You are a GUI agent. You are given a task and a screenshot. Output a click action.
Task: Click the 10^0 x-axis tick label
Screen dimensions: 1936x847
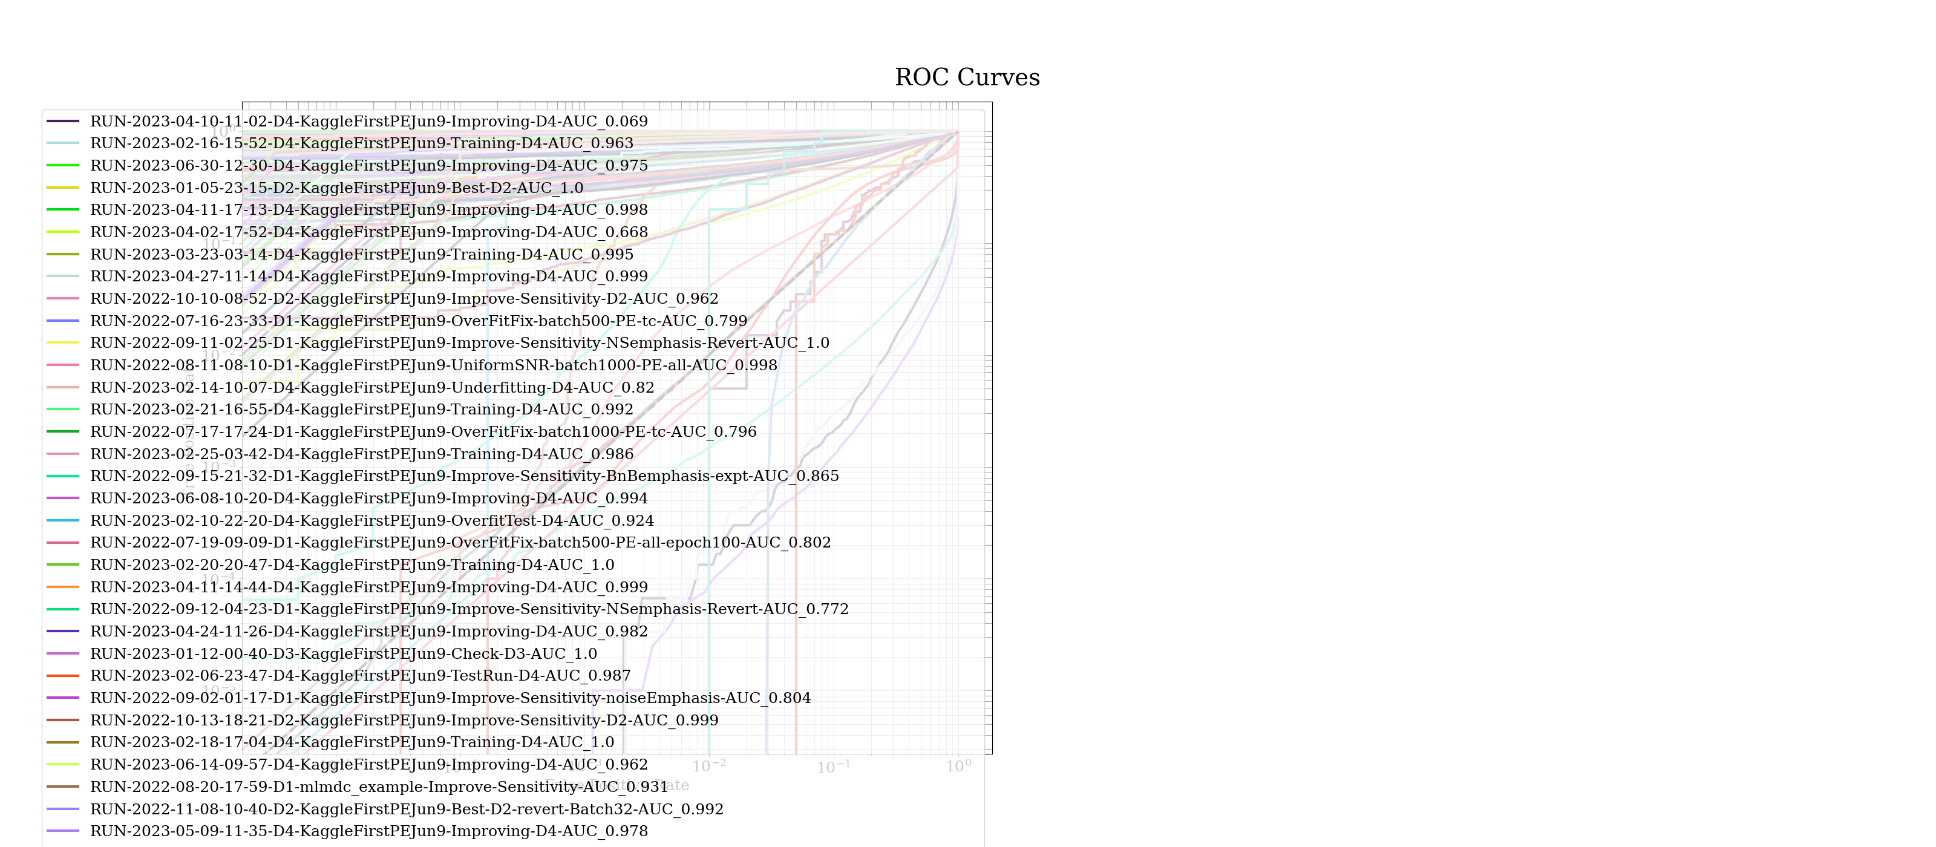click(x=958, y=766)
